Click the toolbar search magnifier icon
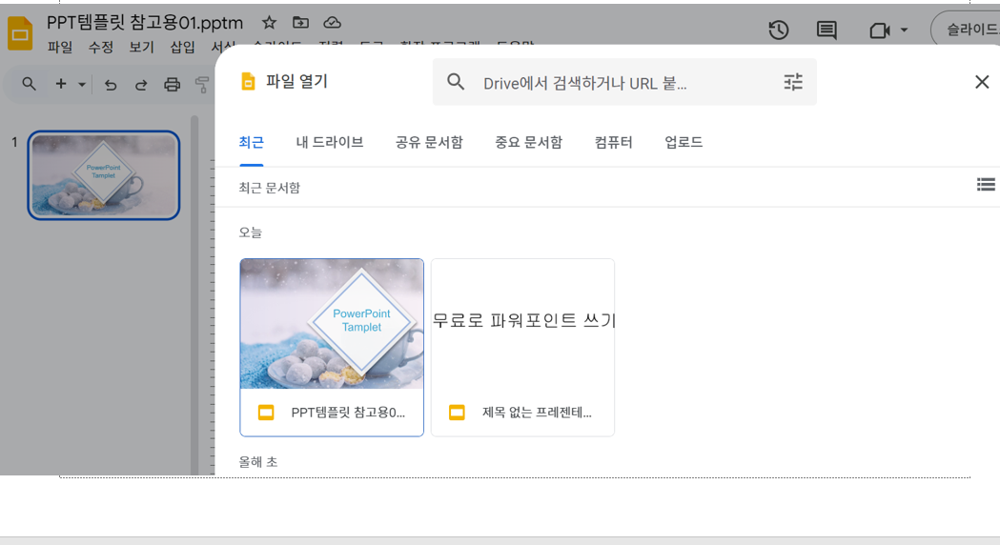This screenshot has width=1000, height=545. [x=29, y=84]
